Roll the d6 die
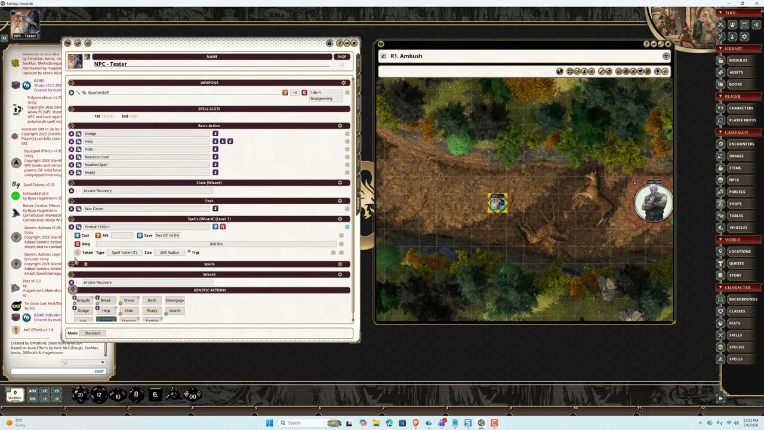The image size is (764, 430). [x=155, y=394]
